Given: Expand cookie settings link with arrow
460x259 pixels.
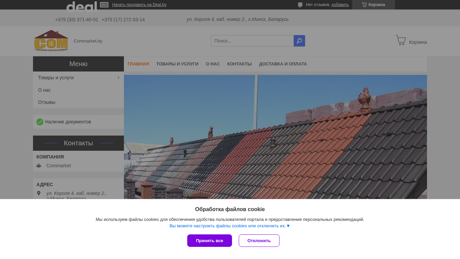Looking at the screenshot, I should 230,226.
